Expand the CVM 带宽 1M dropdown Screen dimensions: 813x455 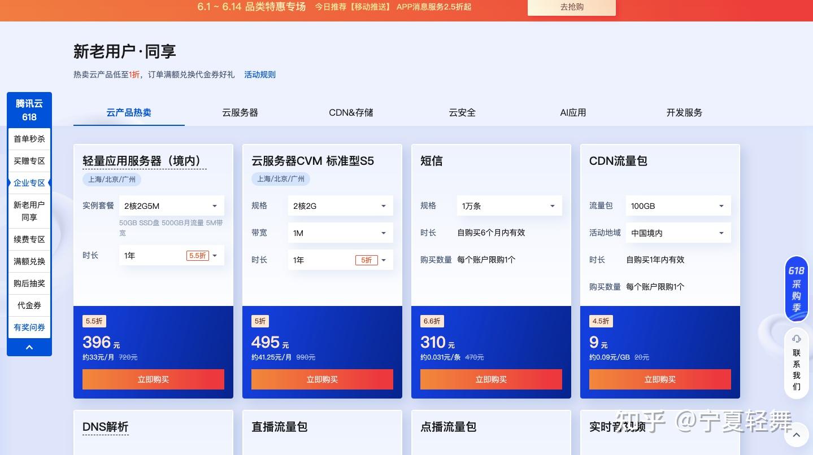(x=341, y=233)
